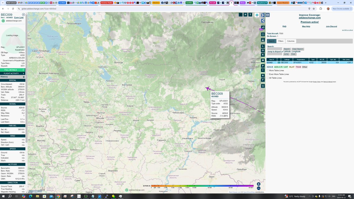Image resolution: width=354 pixels, height=199 pixels.
Task: Sort table by Callsign column header
Action: coord(287,60)
